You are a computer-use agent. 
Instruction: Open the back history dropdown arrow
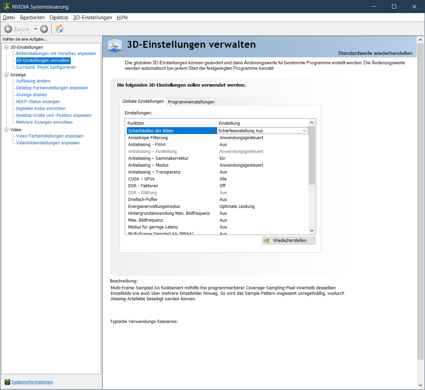(x=35, y=29)
